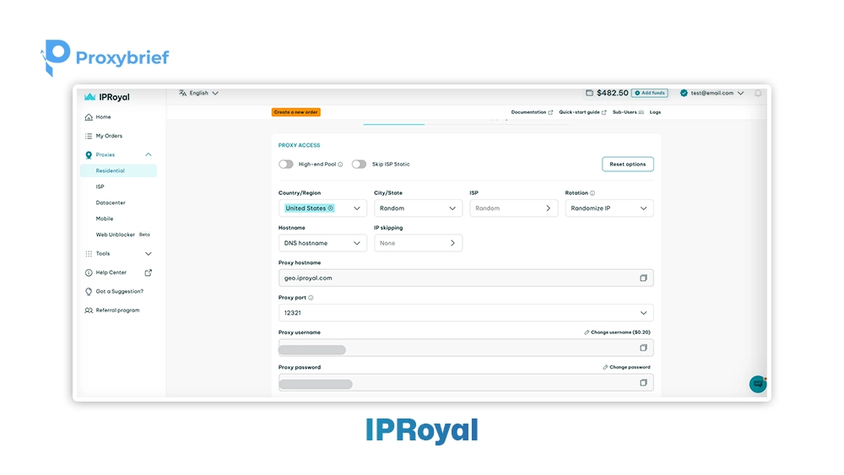Open the Rotation Randomize IP dropdown
Screen dimensions: 844x475
[x=609, y=208]
